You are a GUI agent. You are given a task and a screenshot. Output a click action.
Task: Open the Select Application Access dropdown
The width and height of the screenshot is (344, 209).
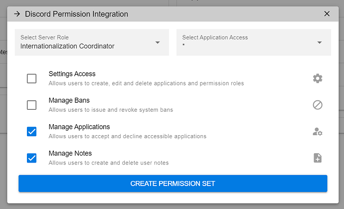tap(254, 42)
